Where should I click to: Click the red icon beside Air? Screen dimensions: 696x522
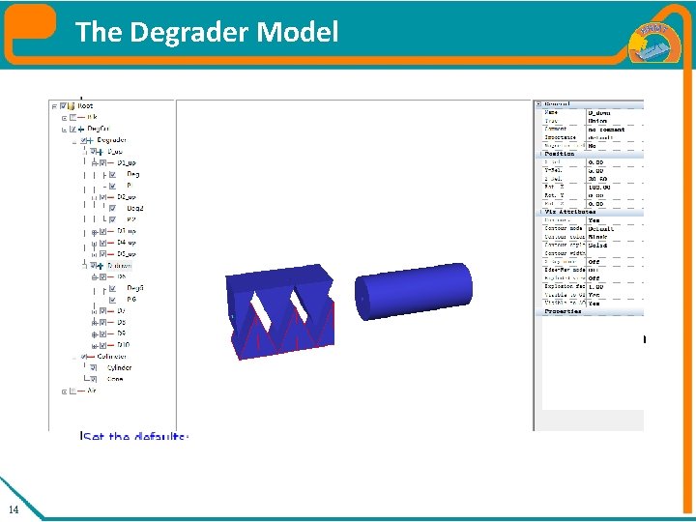coord(81,391)
